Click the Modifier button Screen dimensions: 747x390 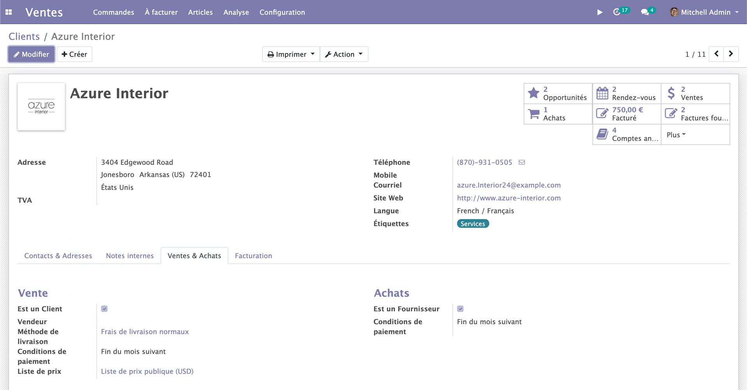pos(31,54)
